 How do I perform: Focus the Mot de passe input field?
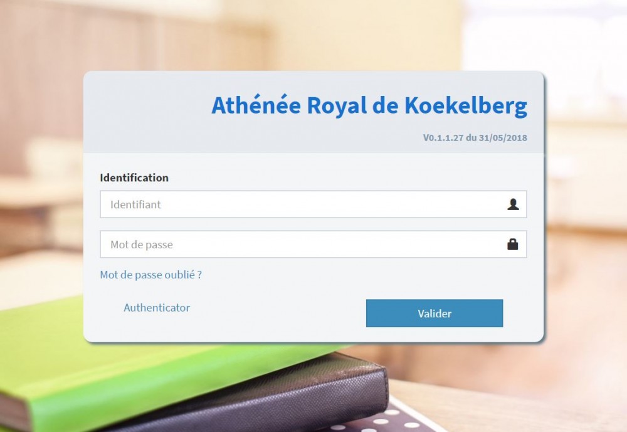pyautogui.click(x=313, y=244)
